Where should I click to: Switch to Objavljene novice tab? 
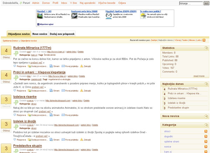pyautogui.click(x=19, y=34)
